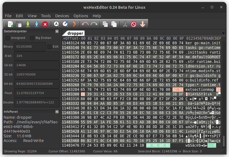
Task: Enable the Unsigned checkbox
Action: (8, 38)
